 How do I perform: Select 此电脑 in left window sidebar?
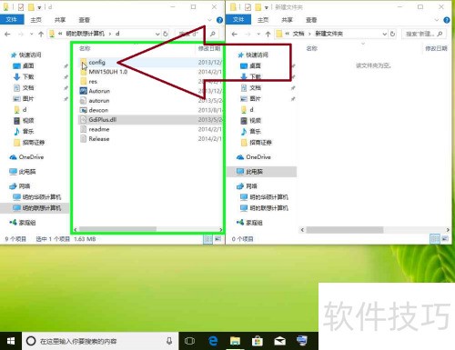(x=27, y=172)
